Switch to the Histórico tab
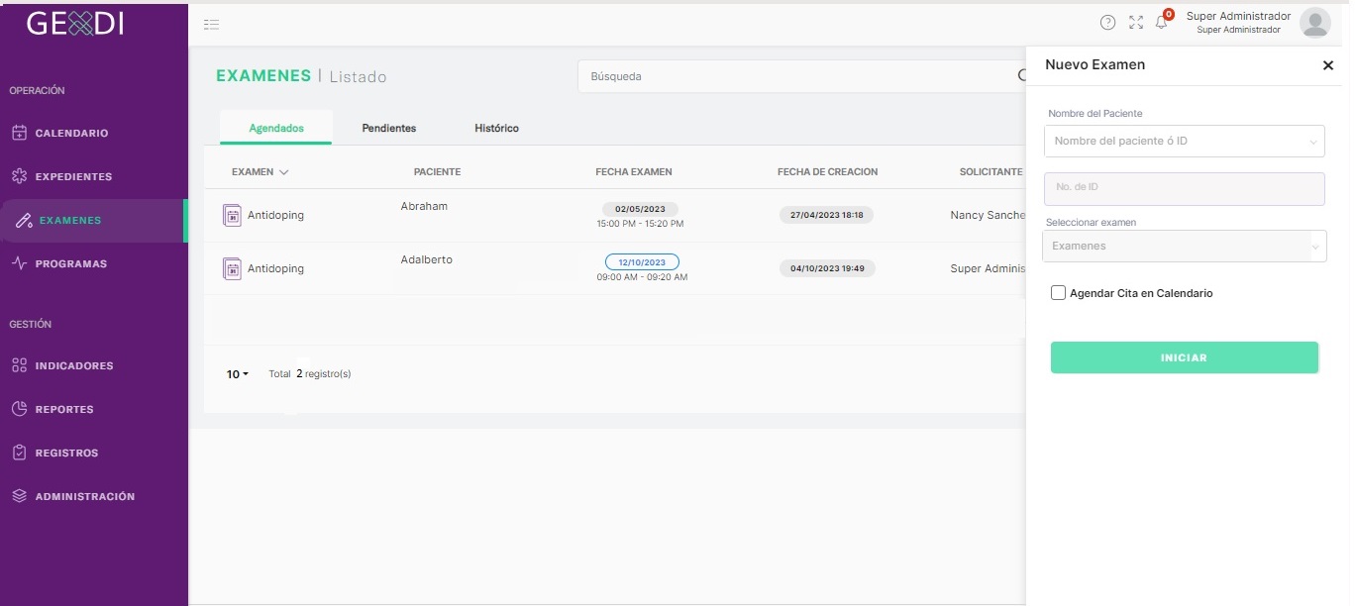This screenshot has height=606, width=1355. [496, 128]
